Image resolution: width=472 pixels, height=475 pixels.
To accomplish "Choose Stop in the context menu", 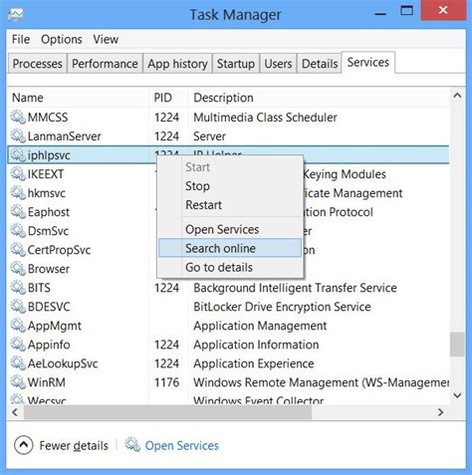I will pos(230,186).
